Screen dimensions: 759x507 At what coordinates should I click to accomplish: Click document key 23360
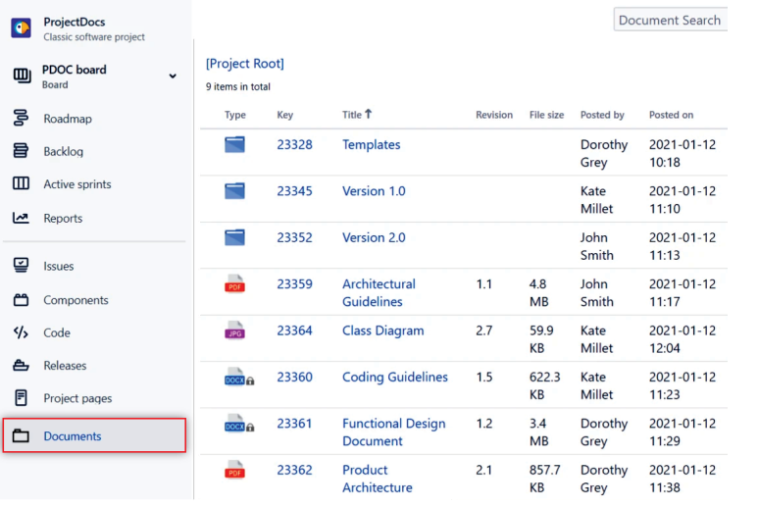pos(295,378)
